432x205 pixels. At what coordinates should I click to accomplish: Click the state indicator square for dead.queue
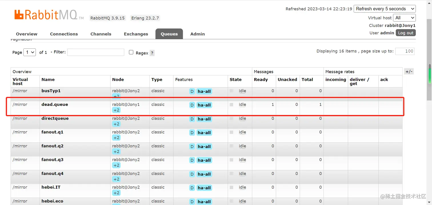coord(231,104)
